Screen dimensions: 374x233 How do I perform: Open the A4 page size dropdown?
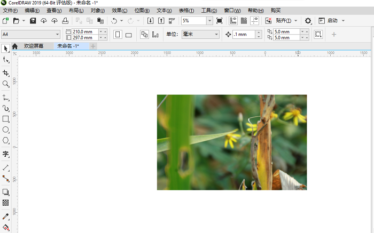[57, 35]
